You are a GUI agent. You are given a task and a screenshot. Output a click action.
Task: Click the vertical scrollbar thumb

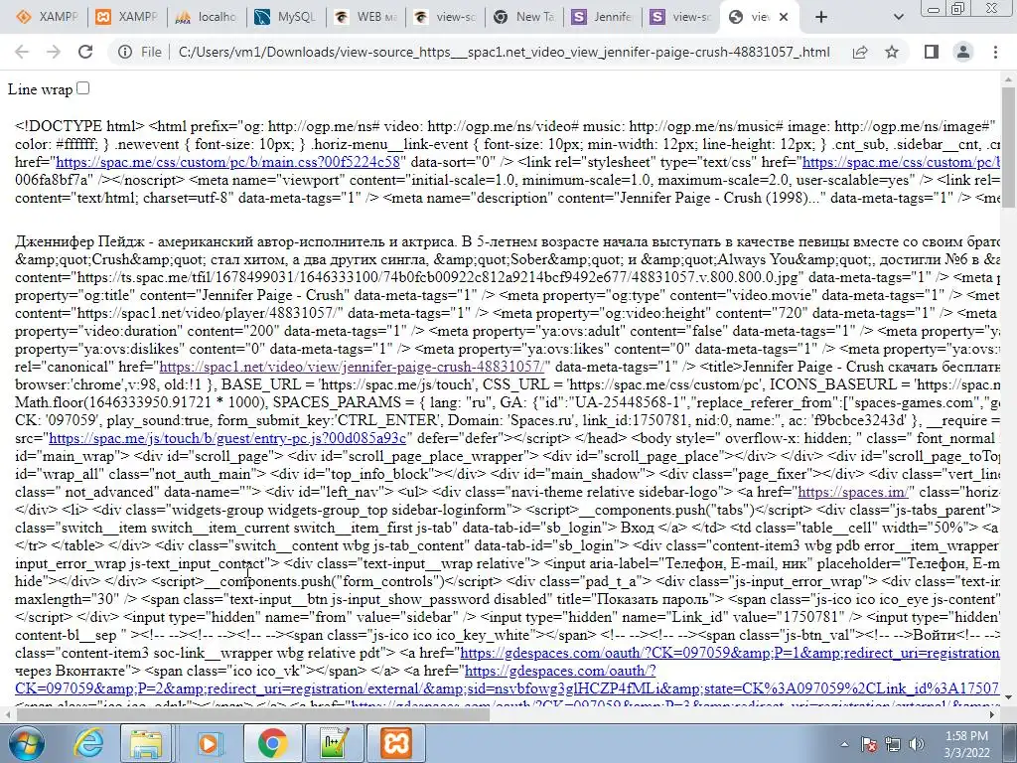pyautogui.click(x=1009, y=148)
